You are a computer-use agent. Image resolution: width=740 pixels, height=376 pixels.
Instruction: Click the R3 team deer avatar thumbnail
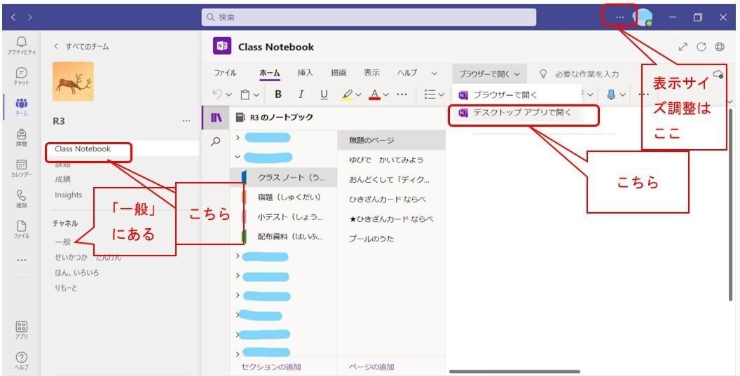(x=73, y=81)
